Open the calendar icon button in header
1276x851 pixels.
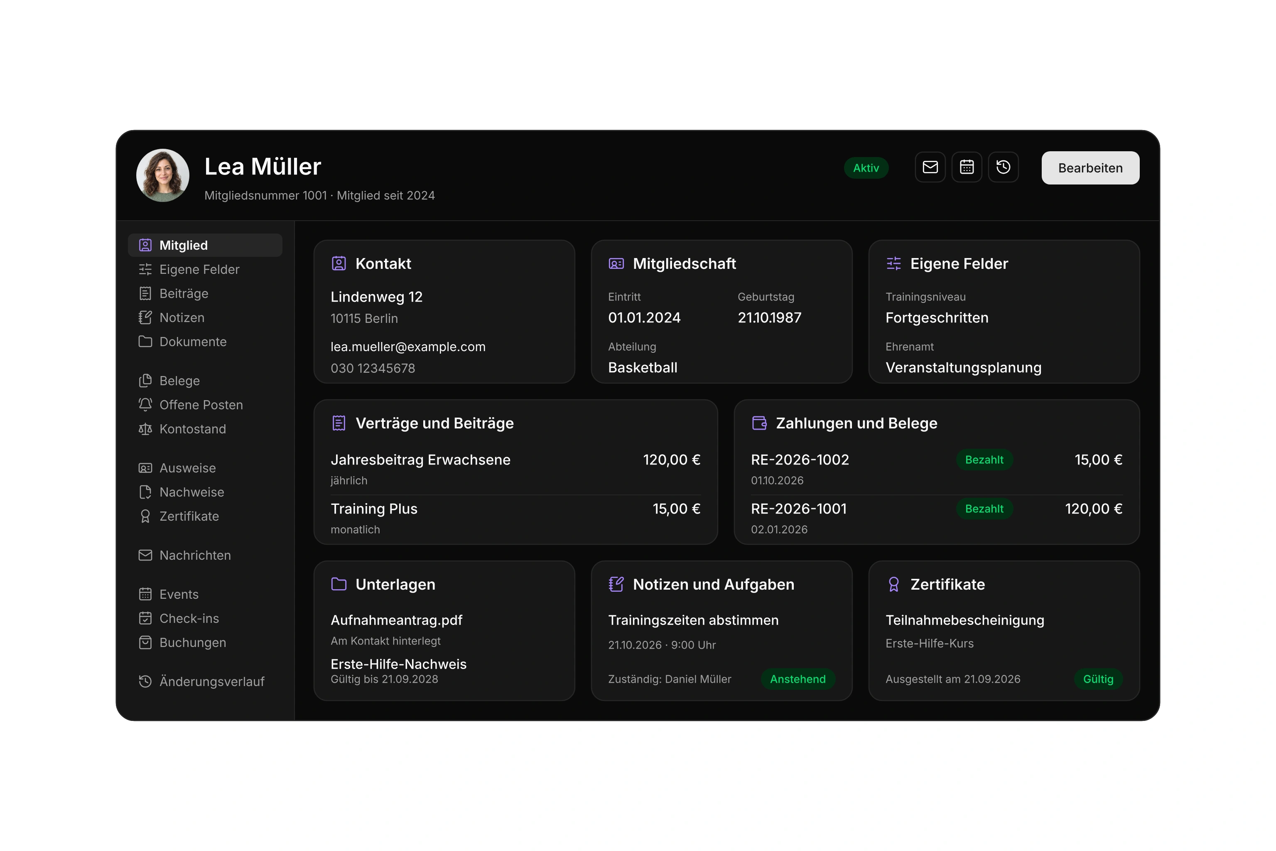pos(966,167)
